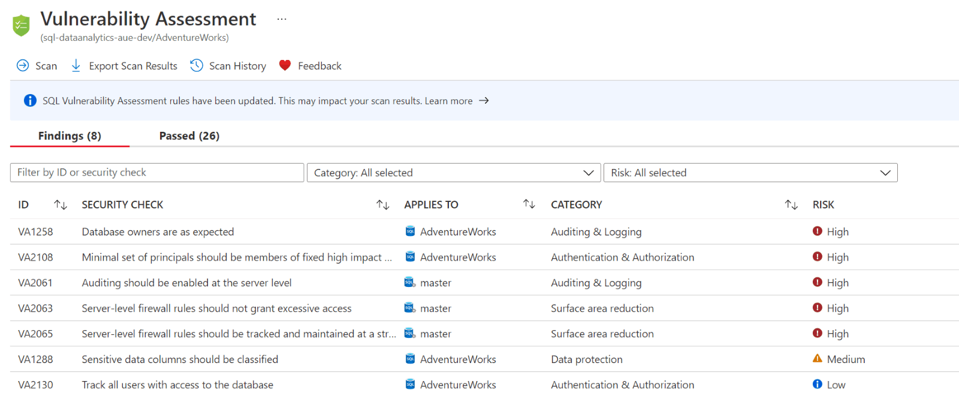The height and width of the screenshot is (396, 959).
Task: Click 'Surface area reduction' in VA2063 row
Action: click(x=602, y=309)
